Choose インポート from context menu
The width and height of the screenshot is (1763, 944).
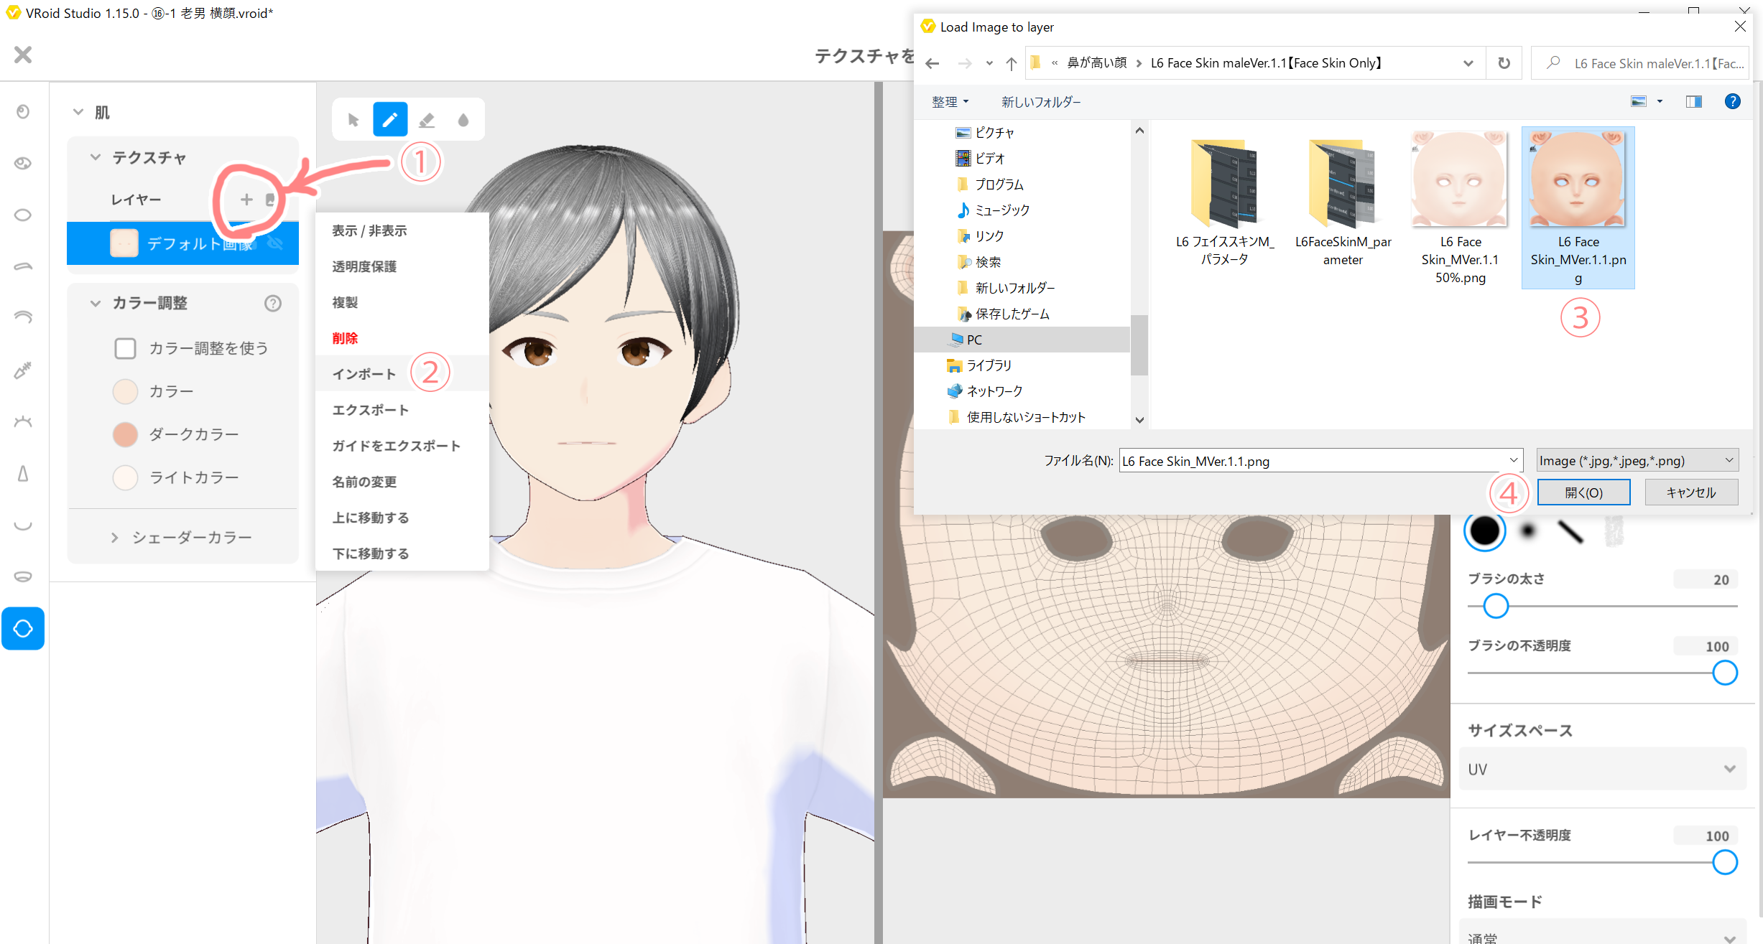(x=364, y=374)
